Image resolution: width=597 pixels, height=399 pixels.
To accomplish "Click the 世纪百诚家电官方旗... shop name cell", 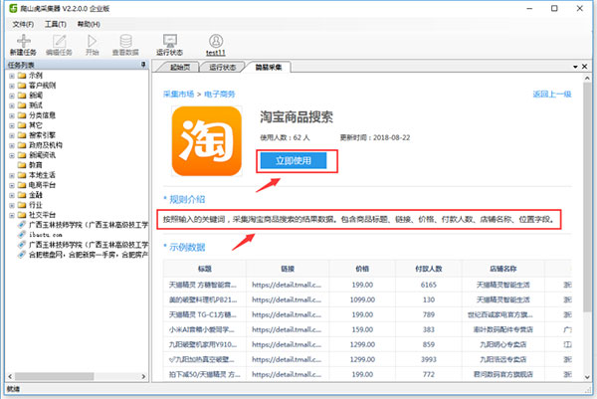I will coord(502,314).
